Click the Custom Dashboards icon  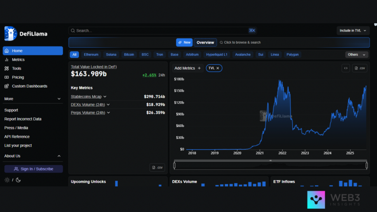7,86
